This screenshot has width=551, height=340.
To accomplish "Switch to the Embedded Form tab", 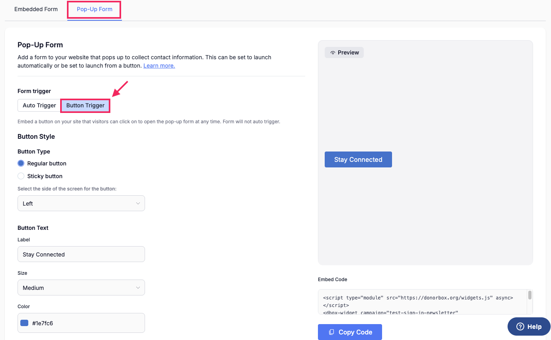I will tap(36, 9).
